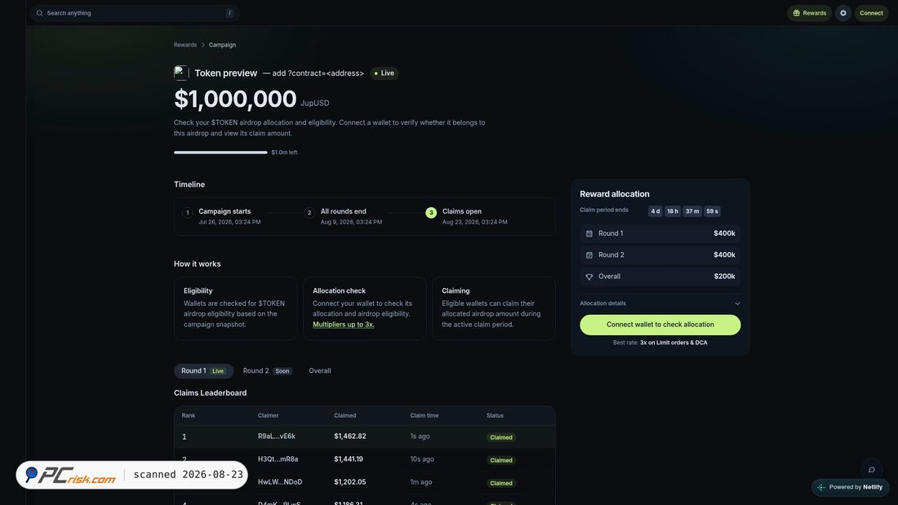Screen dimensions: 898x505
Task: Click Connect wallet to check allocation
Action: point(660,325)
